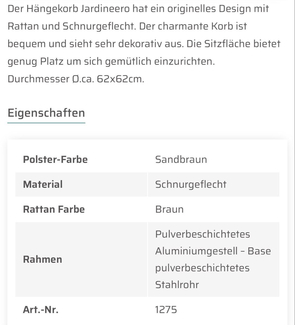Viewport: 295px width, 325px height.
Task: Click the word Stahlrohr in Rahmen value
Action: point(177,285)
